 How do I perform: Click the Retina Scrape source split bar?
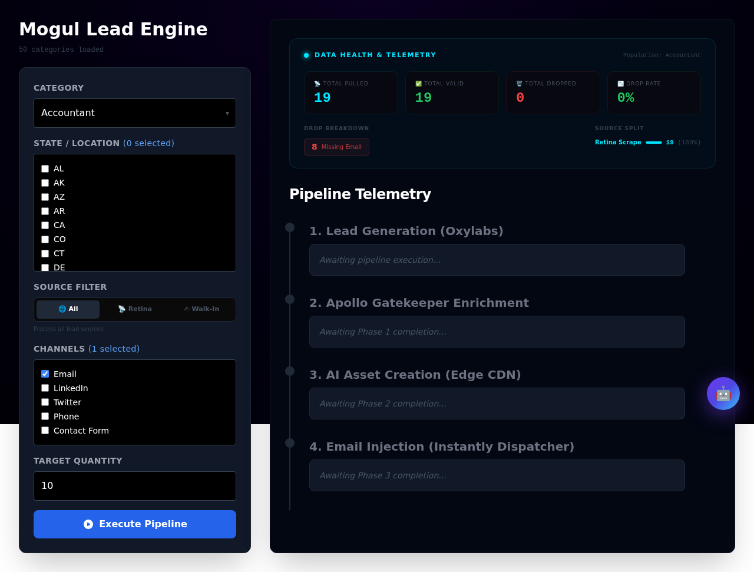[653, 143]
